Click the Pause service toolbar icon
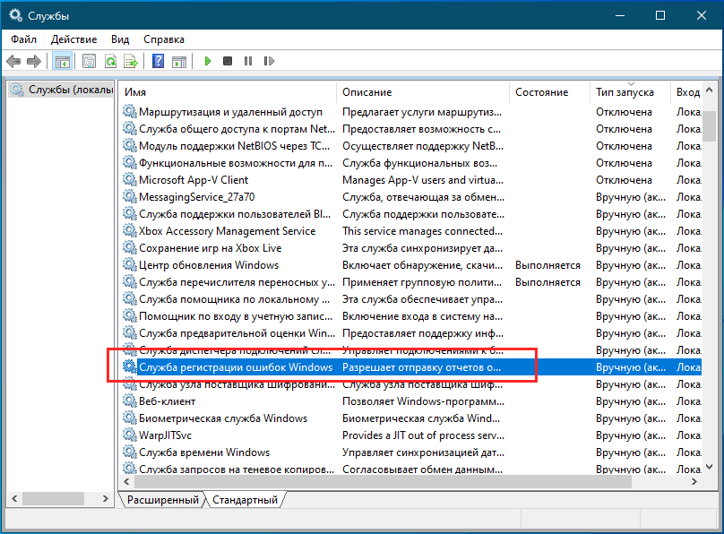Screen dimensions: 724x534 pos(247,62)
